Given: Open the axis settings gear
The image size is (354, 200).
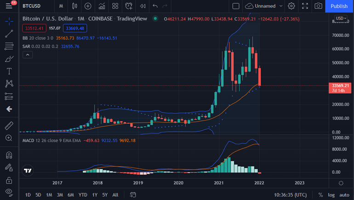Looking at the screenshot, I should (x=341, y=183).
